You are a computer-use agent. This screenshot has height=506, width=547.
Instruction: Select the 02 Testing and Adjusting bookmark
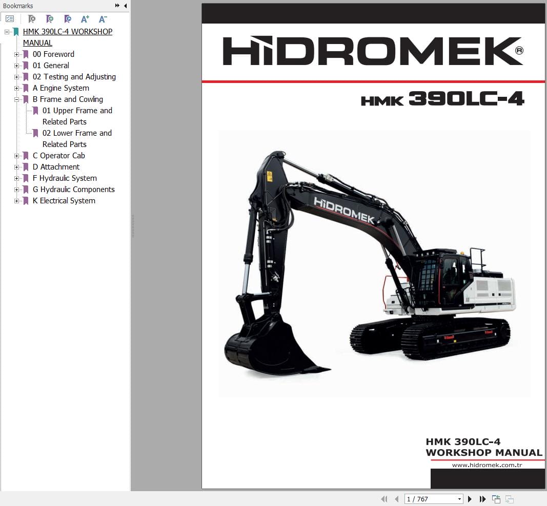74,76
